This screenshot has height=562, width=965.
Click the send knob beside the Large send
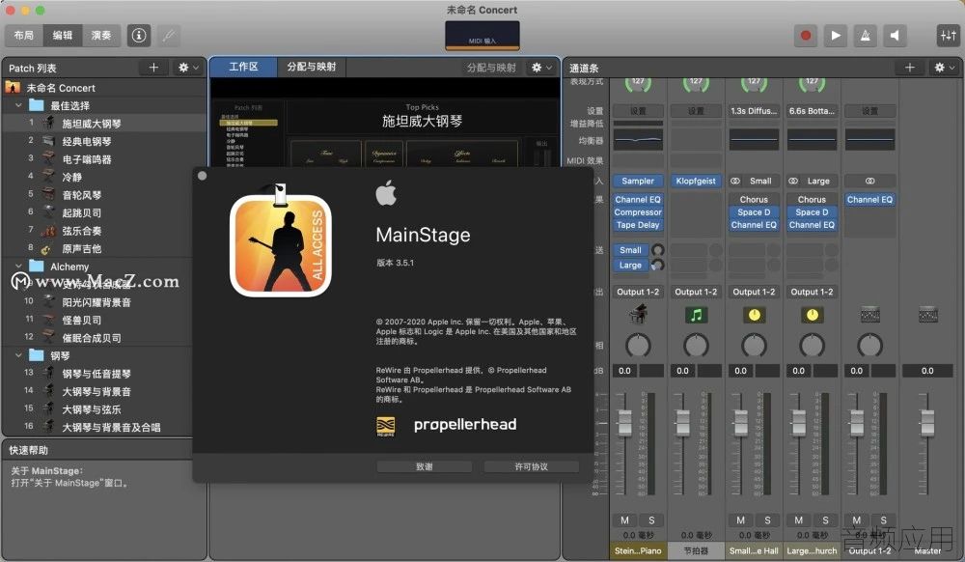(x=658, y=265)
